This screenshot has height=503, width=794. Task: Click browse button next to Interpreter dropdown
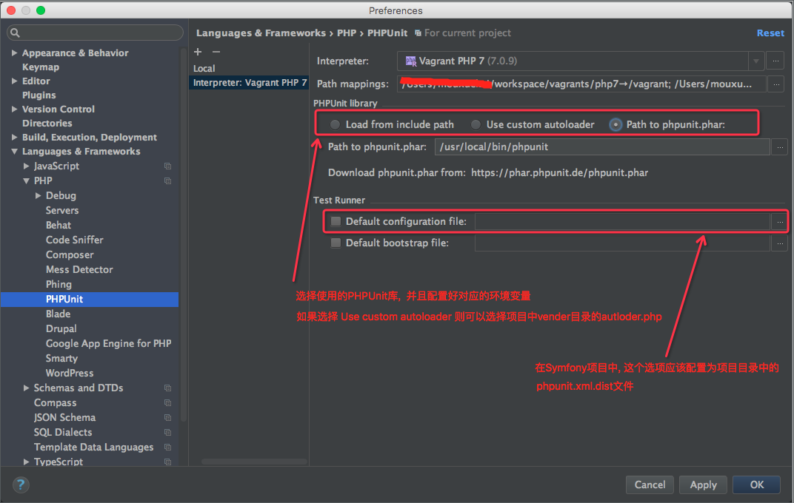[775, 61]
